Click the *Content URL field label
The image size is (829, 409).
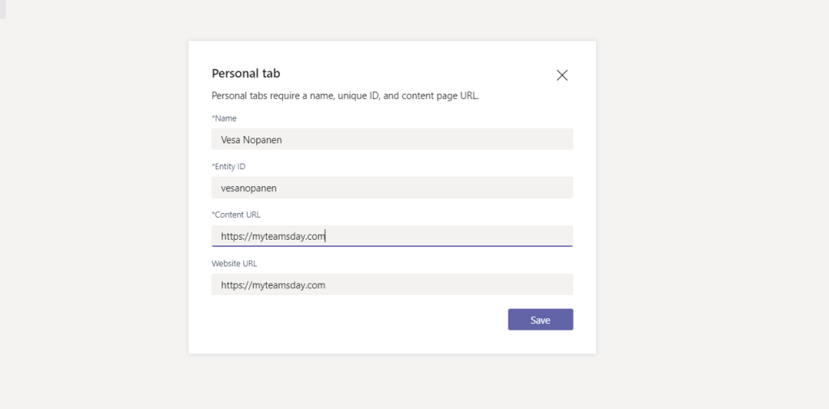pyautogui.click(x=236, y=215)
